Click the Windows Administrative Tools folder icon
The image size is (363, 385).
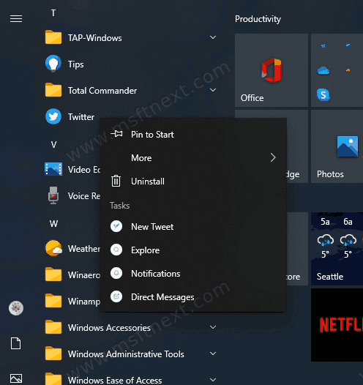[53, 354]
